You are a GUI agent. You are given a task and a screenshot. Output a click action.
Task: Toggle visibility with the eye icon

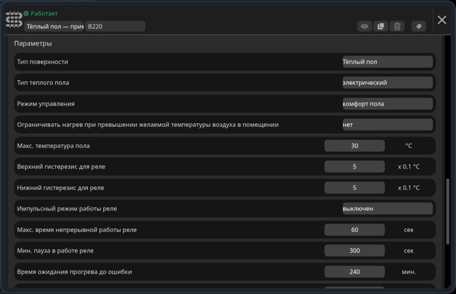pyautogui.click(x=364, y=26)
